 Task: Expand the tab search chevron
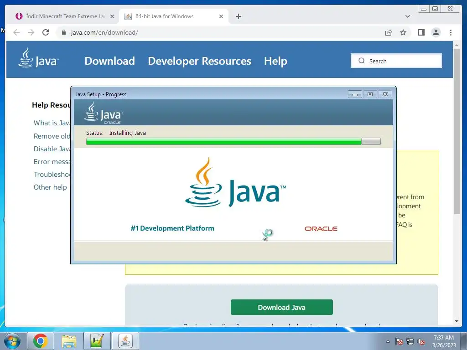click(x=407, y=16)
